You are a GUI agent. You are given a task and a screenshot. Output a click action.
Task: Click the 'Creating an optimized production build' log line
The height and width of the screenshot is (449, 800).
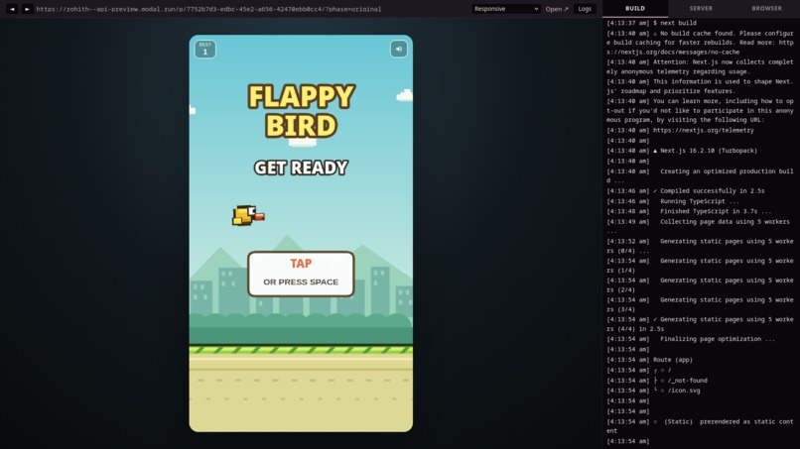[700, 175]
